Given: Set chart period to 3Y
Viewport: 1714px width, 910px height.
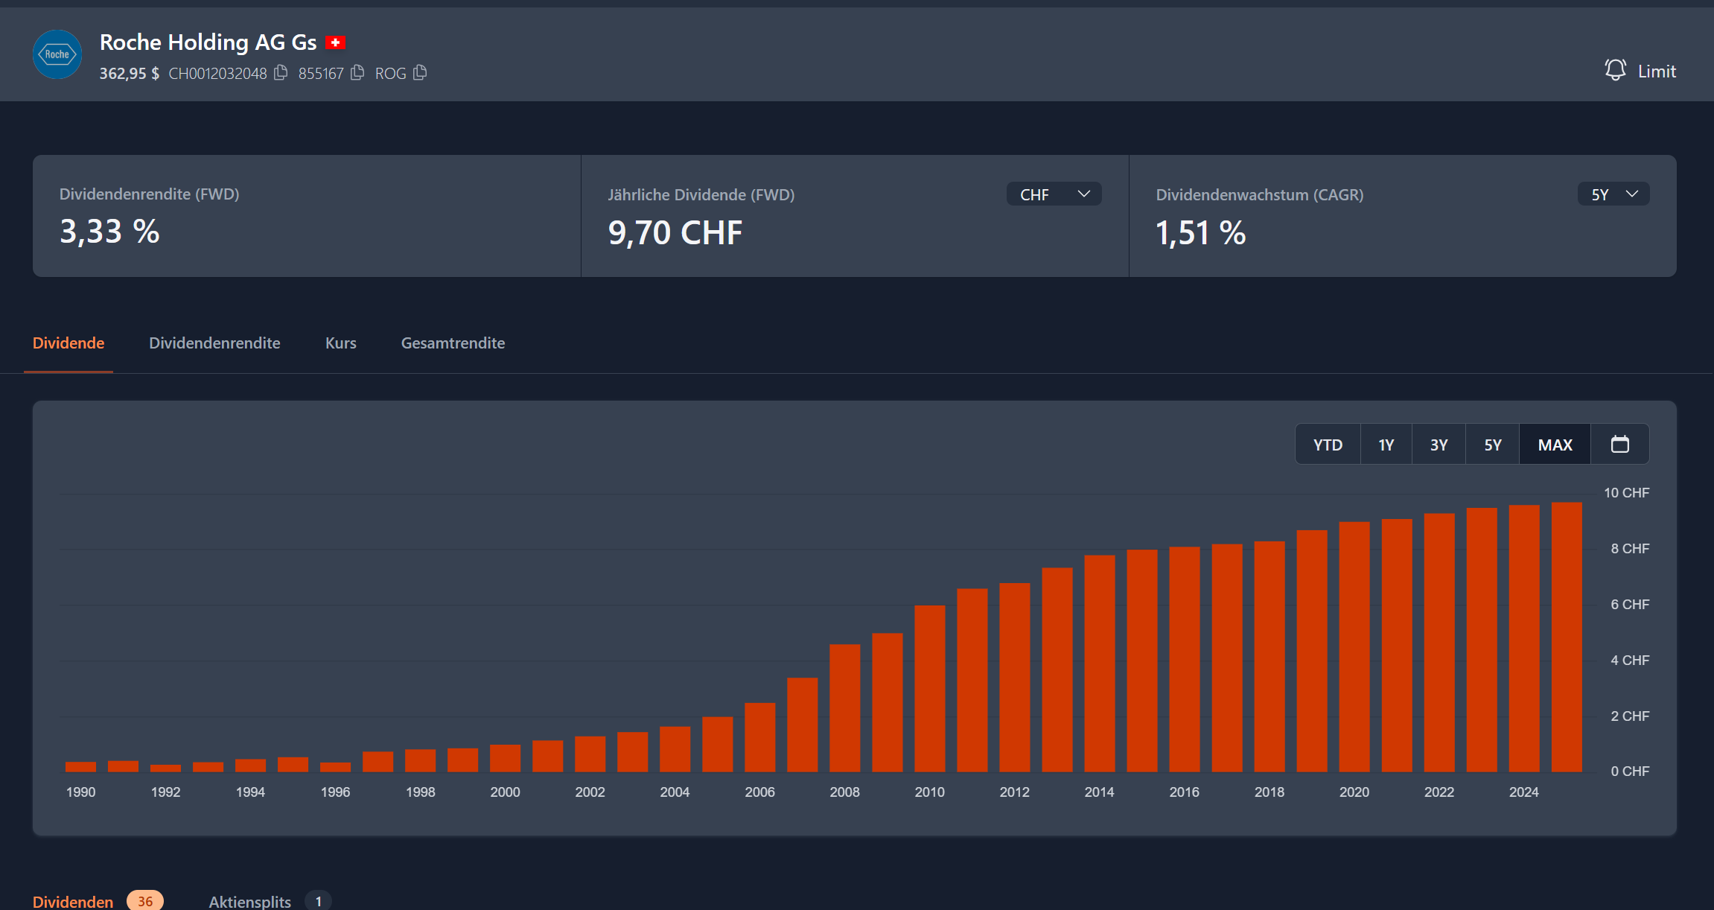Looking at the screenshot, I should [x=1439, y=445].
